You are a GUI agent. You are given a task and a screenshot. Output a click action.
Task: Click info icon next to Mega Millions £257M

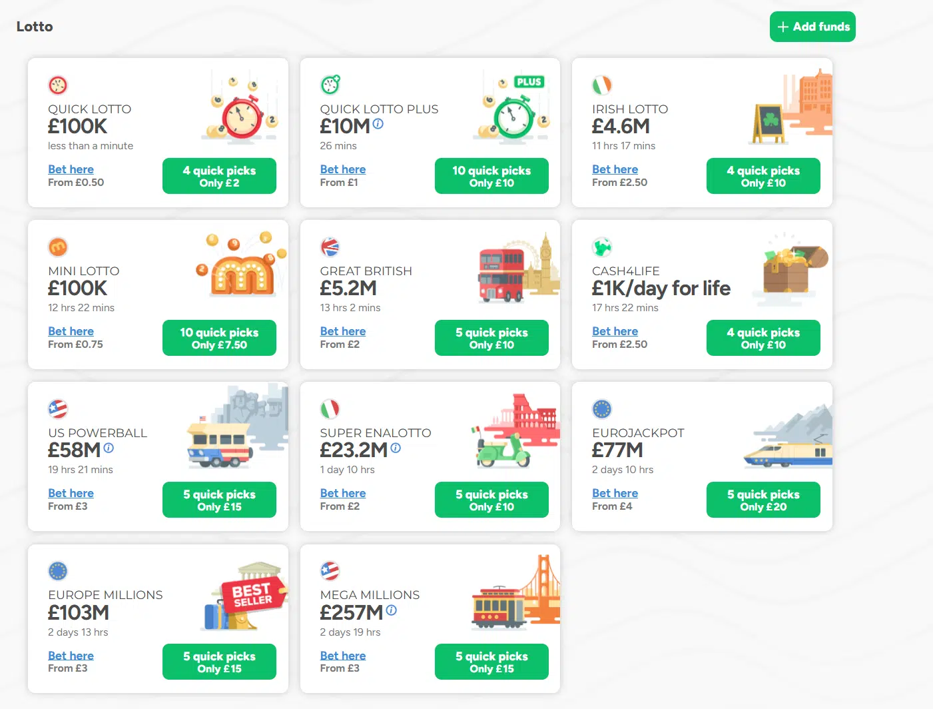coord(391,610)
